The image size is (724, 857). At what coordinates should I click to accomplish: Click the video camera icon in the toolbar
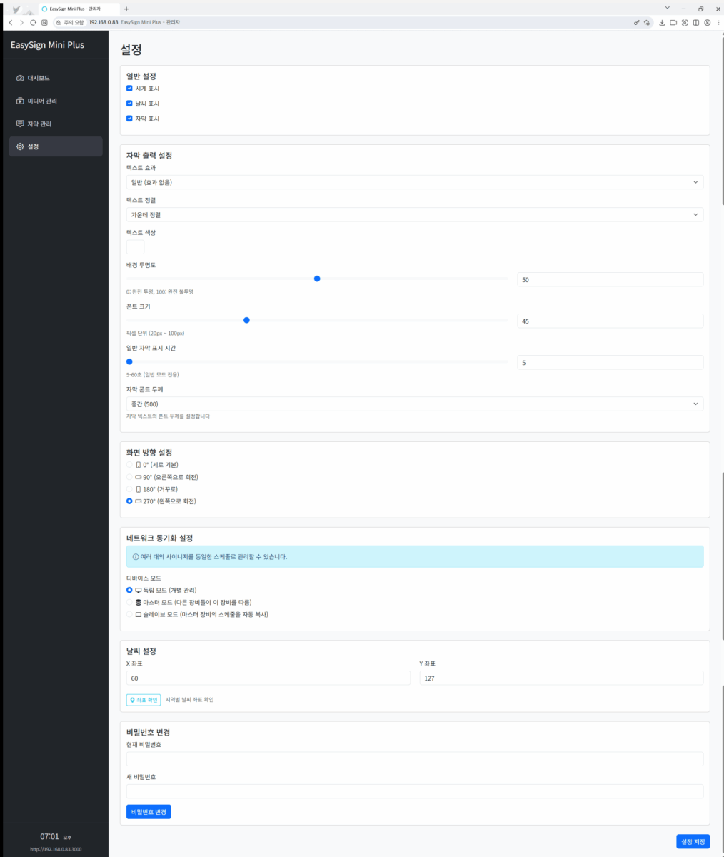pyautogui.click(x=674, y=23)
